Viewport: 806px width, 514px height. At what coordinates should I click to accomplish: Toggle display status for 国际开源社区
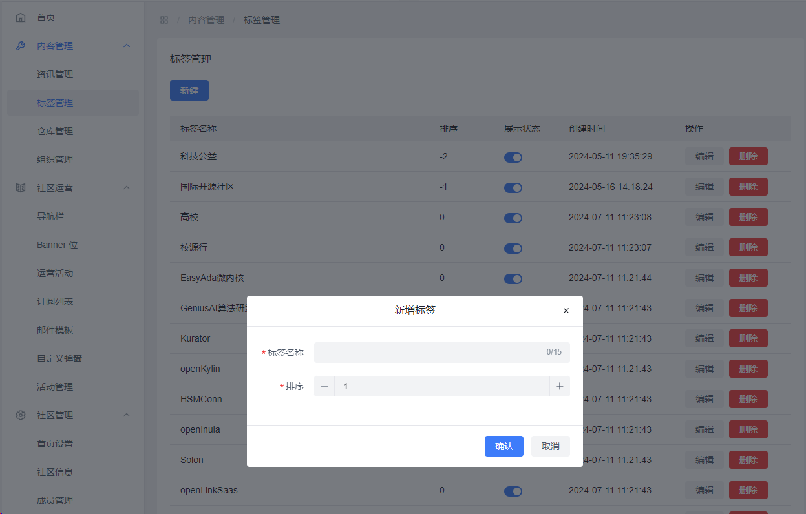click(x=513, y=188)
